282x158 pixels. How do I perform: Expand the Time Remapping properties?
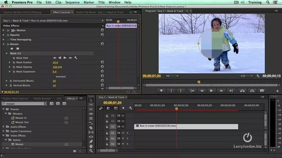[4, 39]
